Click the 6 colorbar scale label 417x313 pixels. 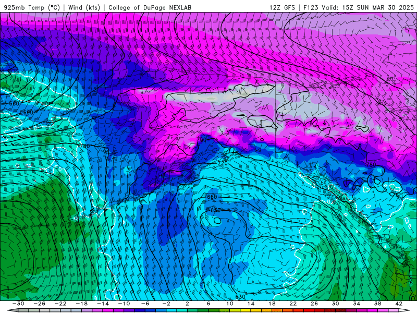tap(208, 304)
